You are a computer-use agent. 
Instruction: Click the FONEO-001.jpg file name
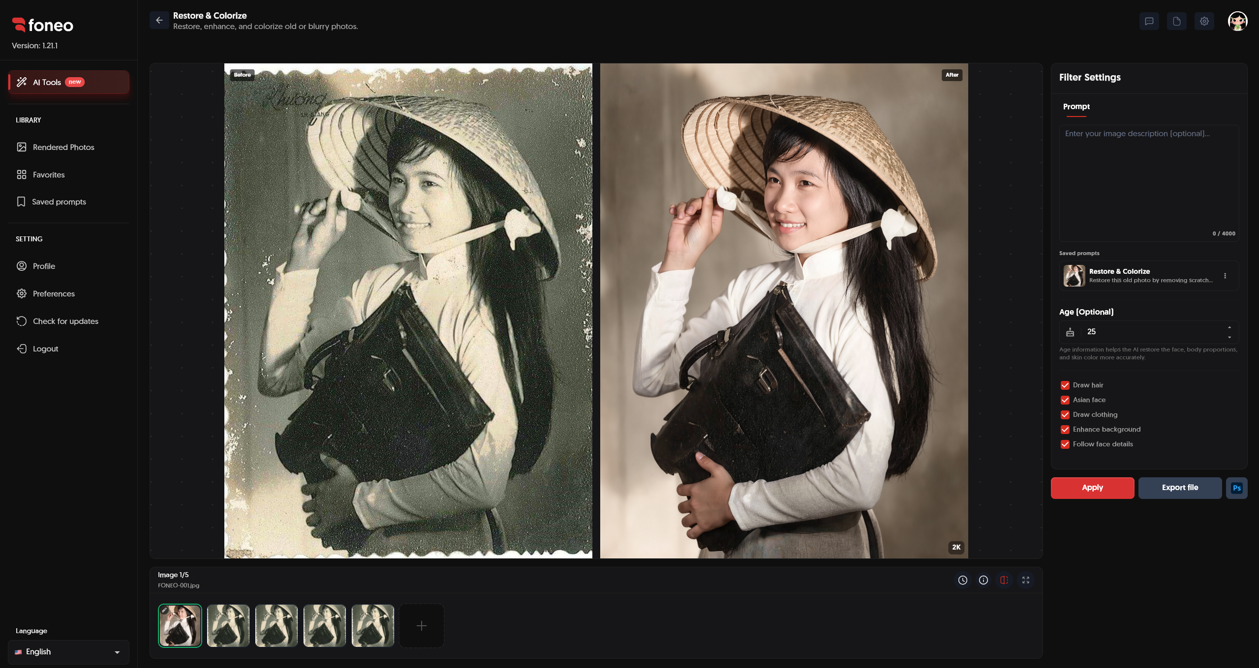click(x=179, y=585)
